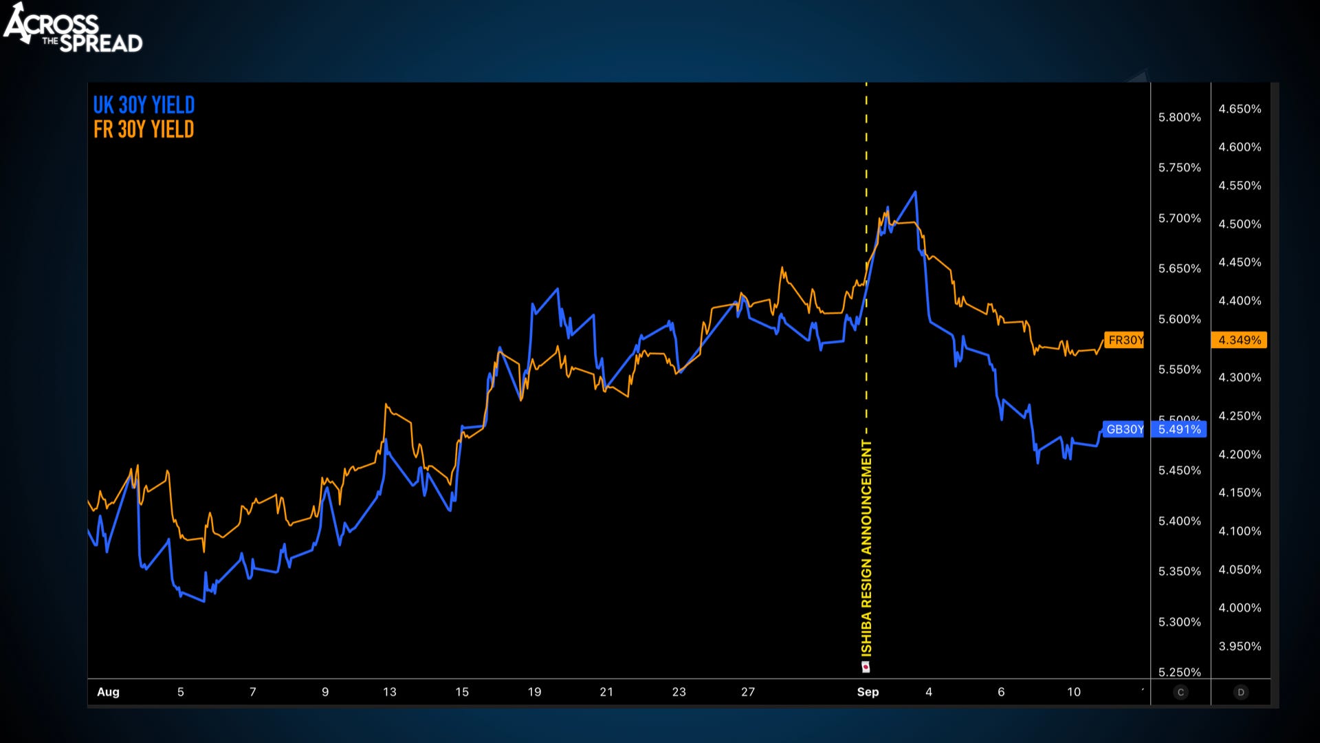The height and width of the screenshot is (743, 1320).
Task: Click the 3.950% axis value
Action: (x=1240, y=646)
